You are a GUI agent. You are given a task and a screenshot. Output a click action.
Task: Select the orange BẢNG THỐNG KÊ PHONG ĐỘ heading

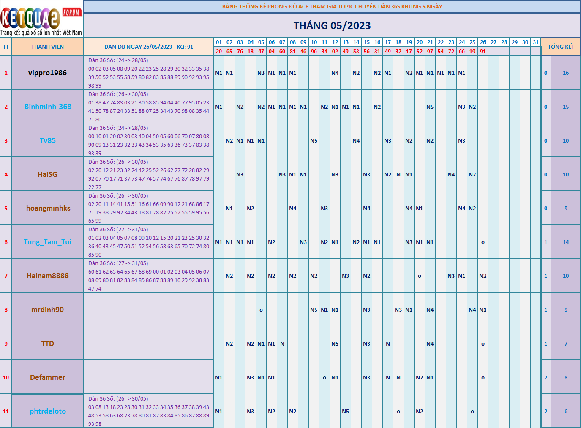332,7
